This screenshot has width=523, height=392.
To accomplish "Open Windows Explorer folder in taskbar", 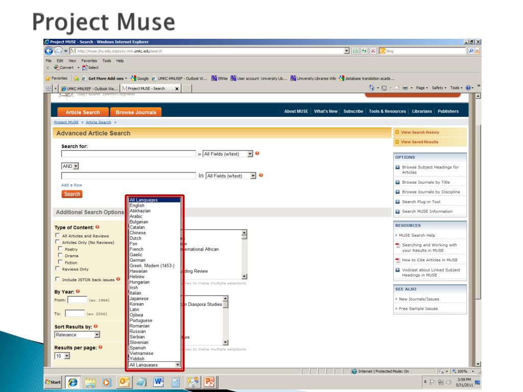I will tap(90, 382).
